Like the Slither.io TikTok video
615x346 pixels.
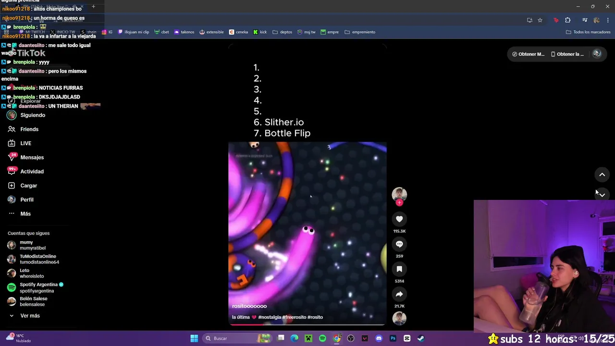click(x=399, y=219)
